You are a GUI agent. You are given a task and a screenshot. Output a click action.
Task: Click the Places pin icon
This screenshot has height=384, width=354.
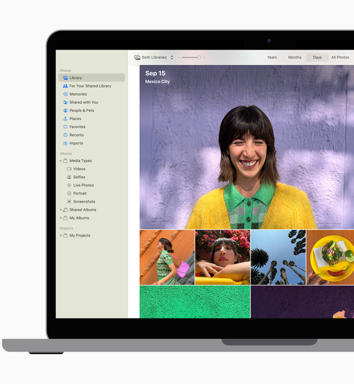click(x=66, y=118)
